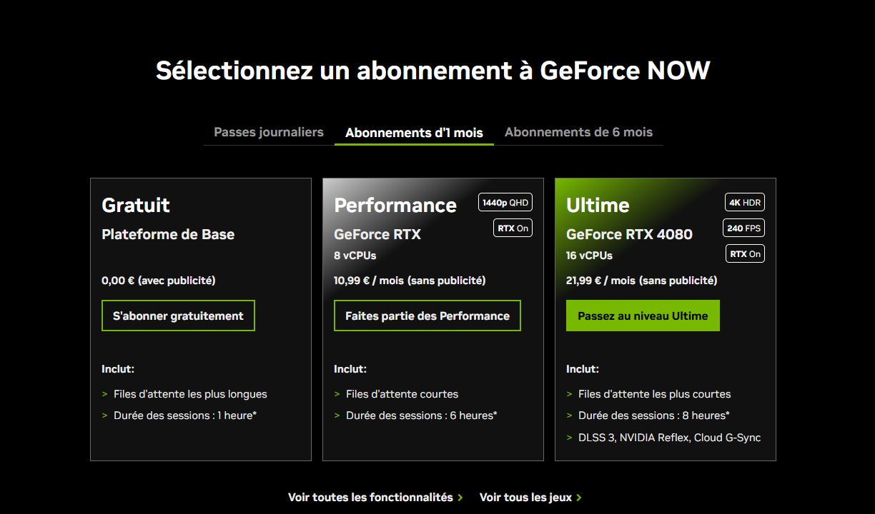
Task: Click the 240 FPS badge on Ultime
Action: coord(744,228)
